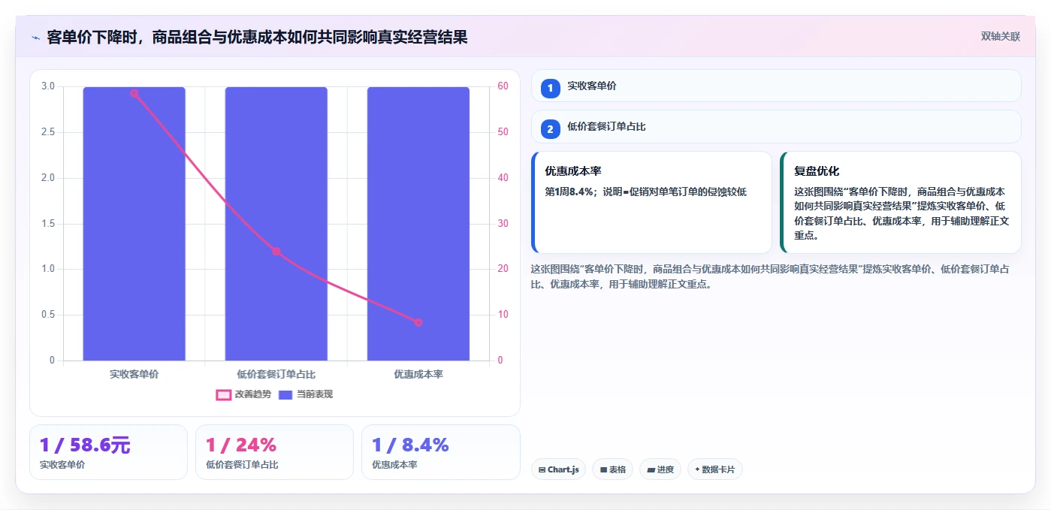Open the 低价套餐订单占比 list row
Viewport: 1051px width, 510px height.
click(776, 127)
